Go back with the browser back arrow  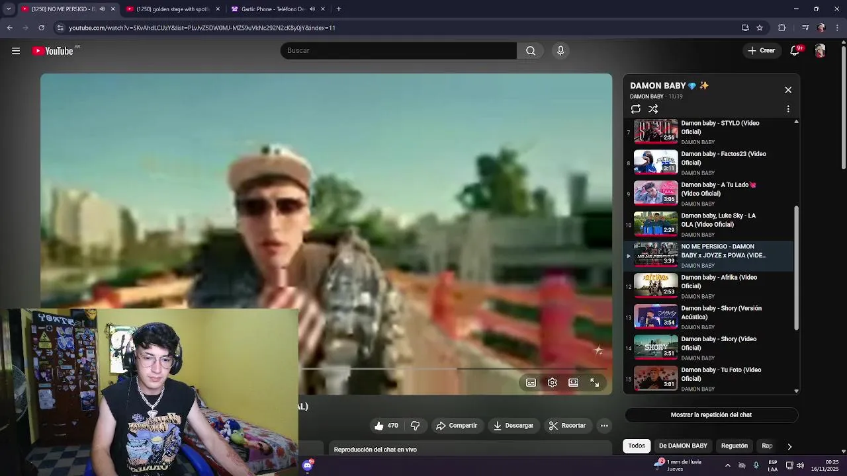pyautogui.click(x=9, y=28)
